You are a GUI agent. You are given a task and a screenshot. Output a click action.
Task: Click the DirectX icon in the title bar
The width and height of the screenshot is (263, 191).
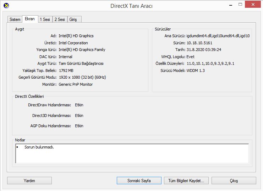(x=6, y=6)
